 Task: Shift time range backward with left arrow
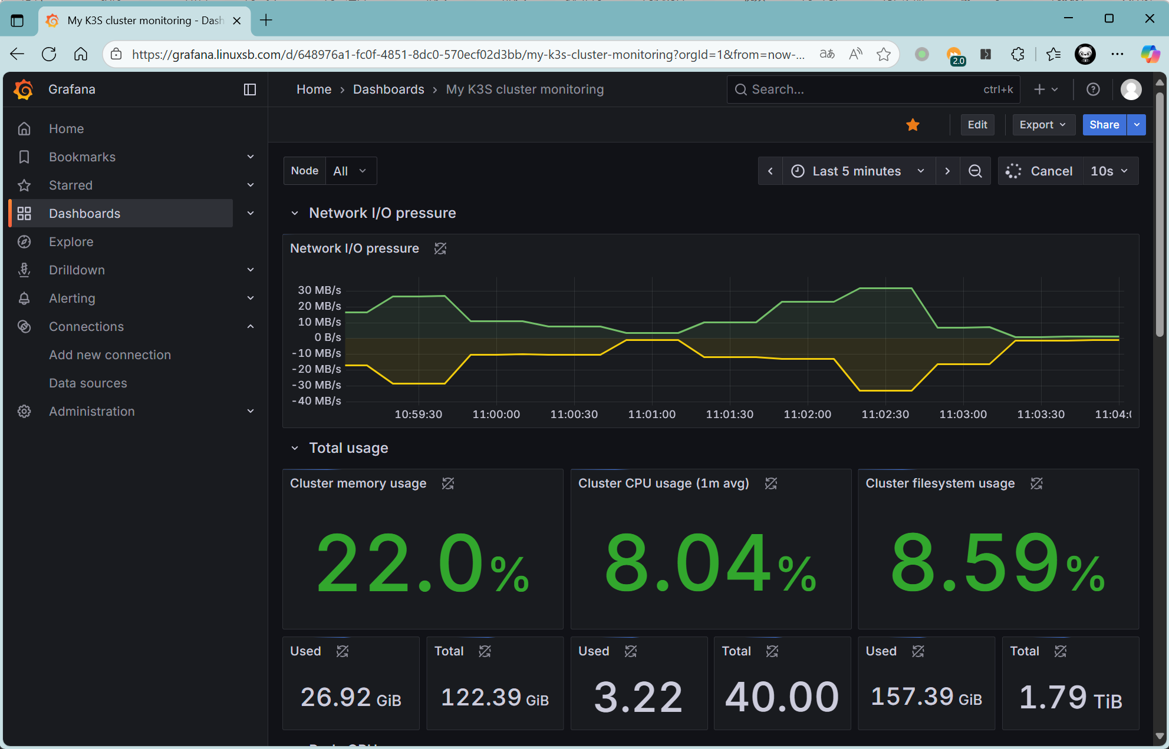770,171
